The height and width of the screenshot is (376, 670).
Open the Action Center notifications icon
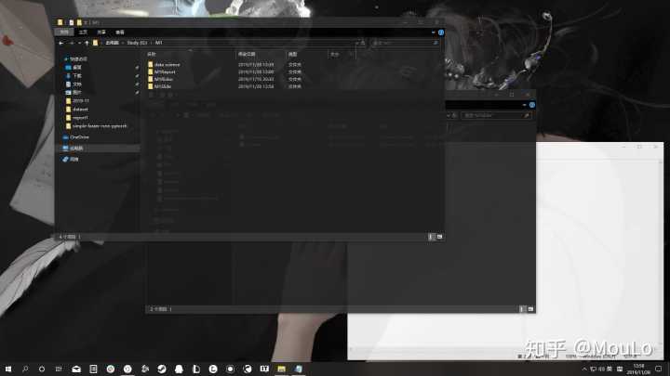coord(659,370)
